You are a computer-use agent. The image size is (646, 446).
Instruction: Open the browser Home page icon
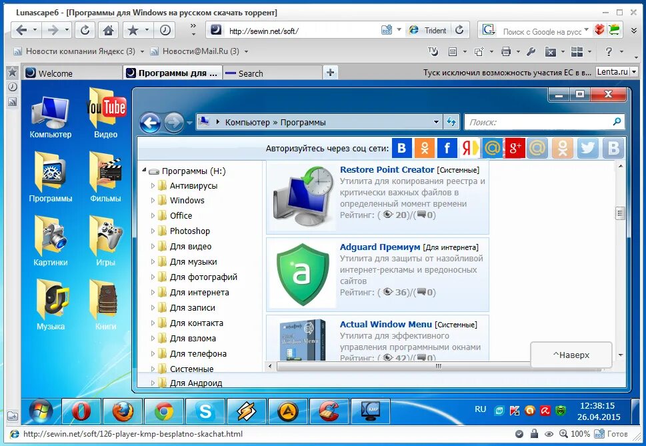pos(109,30)
